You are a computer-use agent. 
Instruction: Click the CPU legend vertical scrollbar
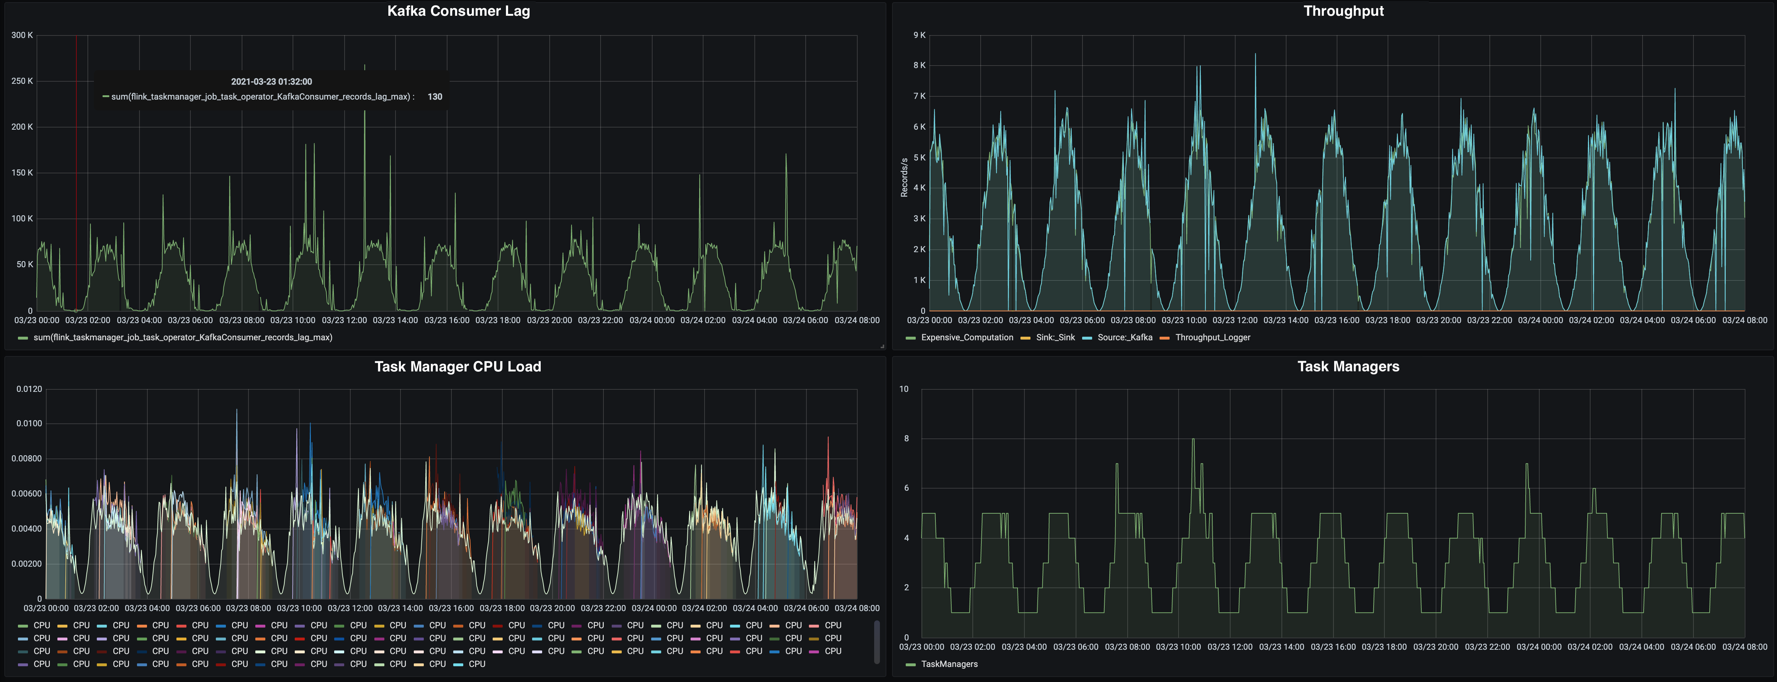[x=877, y=642]
